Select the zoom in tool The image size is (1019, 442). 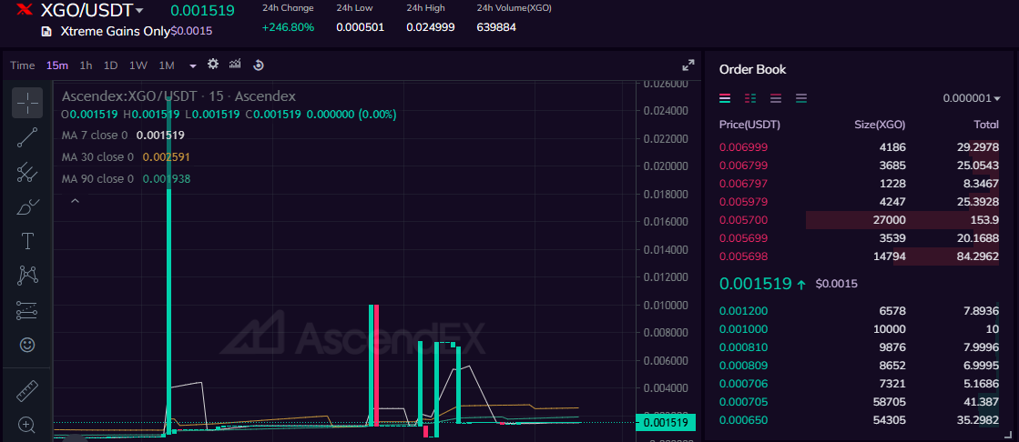[27, 425]
